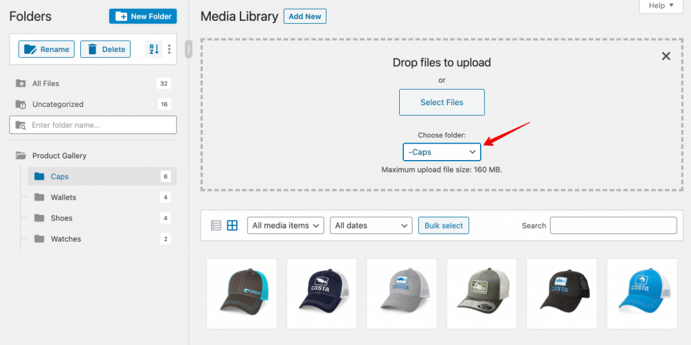This screenshot has width=691, height=345.
Task: Click the Add New button
Action: (x=305, y=16)
